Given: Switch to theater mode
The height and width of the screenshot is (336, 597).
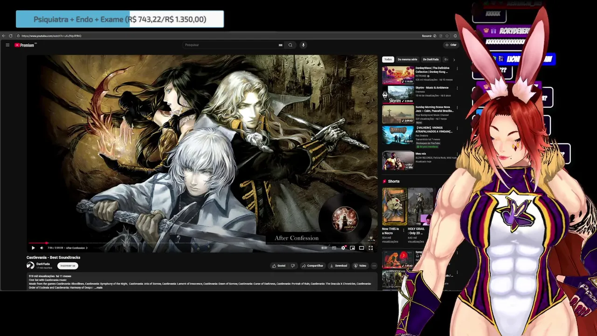Looking at the screenshot, I should (361, 248).
